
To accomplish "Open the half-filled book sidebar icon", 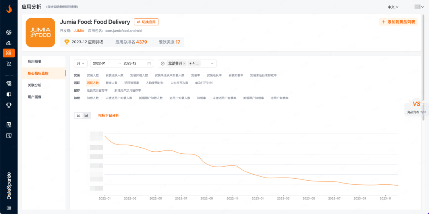I will tap(9, 94).
